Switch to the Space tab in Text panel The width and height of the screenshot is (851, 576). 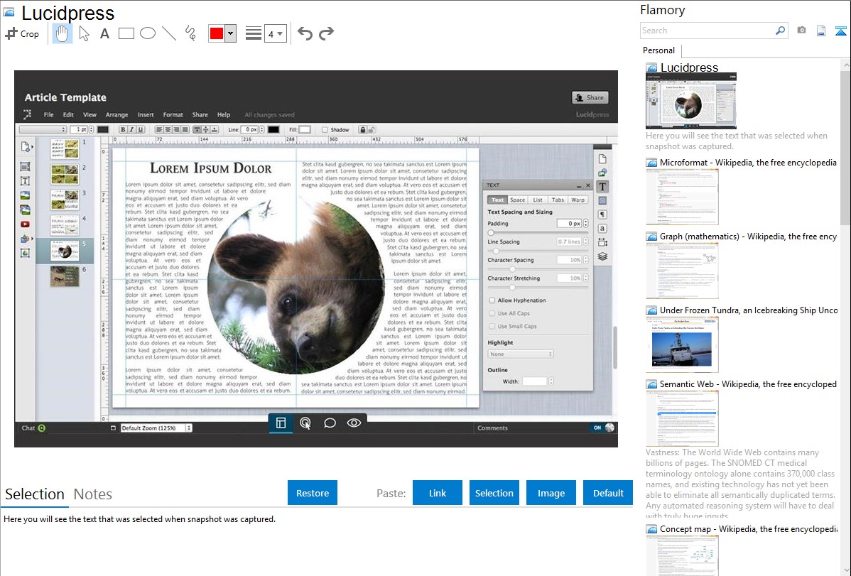(517, 200)
